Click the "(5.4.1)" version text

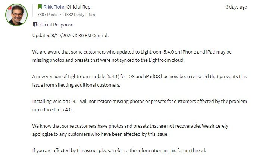pos(113,76)
